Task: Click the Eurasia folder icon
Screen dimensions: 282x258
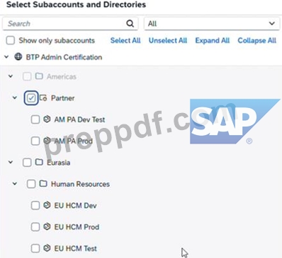Action: pyautogui.click(x=39, y=162)
